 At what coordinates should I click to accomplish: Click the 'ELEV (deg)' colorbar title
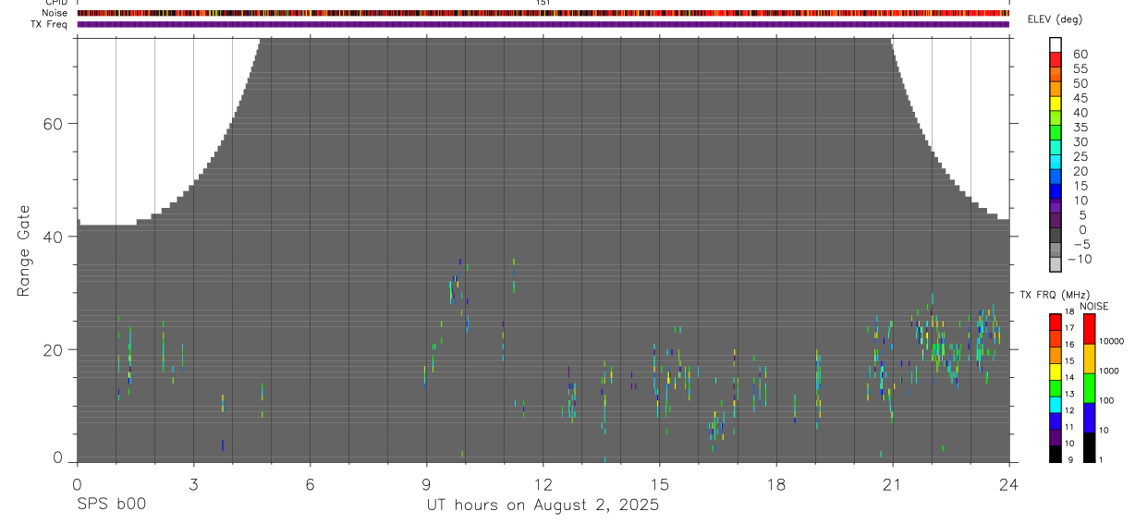click(1056, 19)
